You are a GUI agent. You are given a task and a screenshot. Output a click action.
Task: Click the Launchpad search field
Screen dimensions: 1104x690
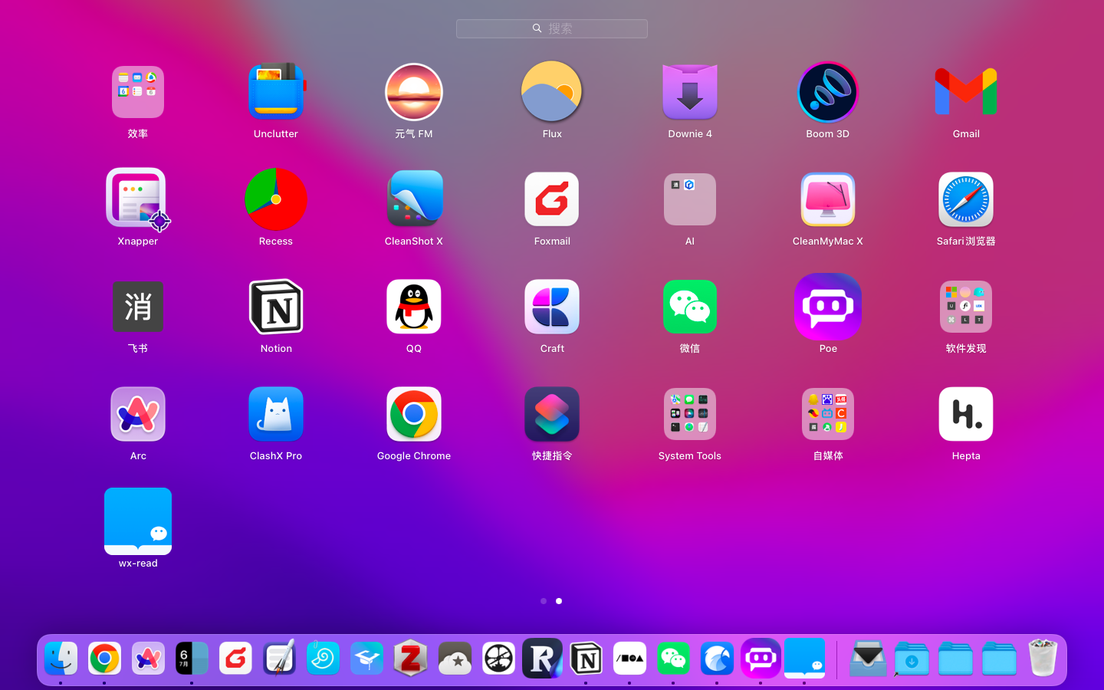pyautogui.click(x=552, y=28)
